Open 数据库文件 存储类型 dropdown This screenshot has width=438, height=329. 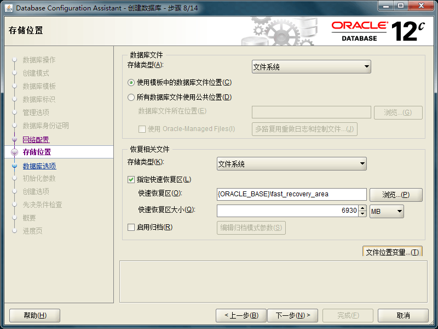coord(311,67)
